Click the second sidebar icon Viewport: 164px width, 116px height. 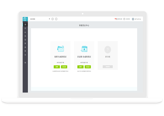pos(25,28)
